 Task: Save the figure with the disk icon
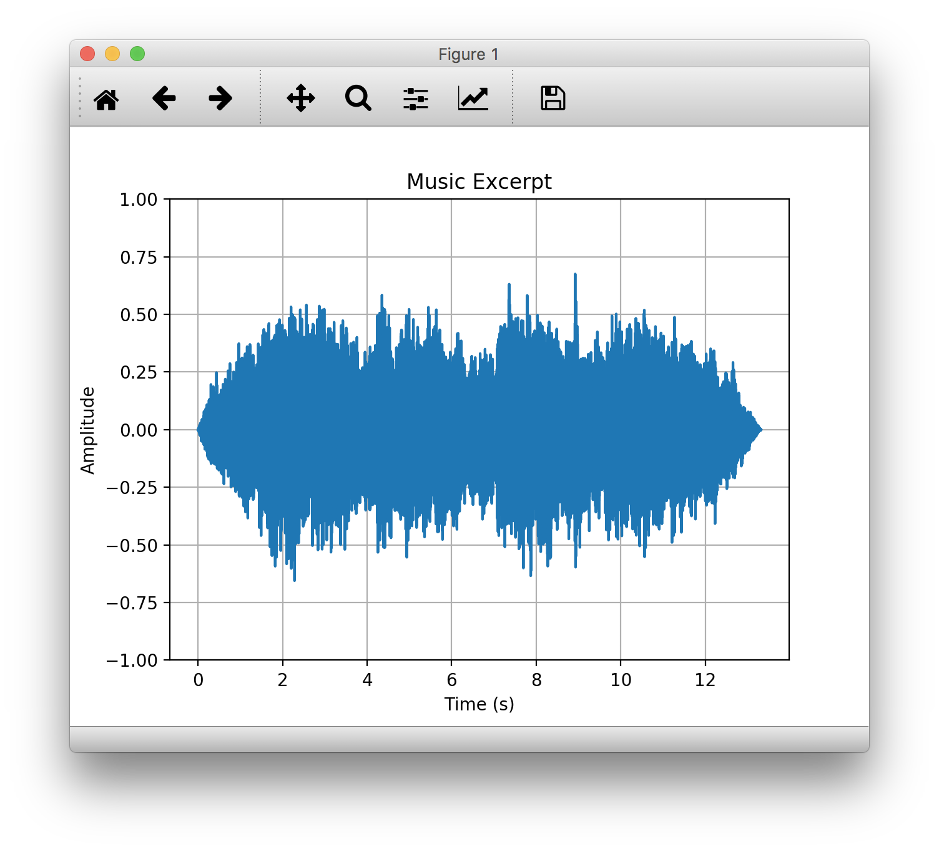pyautogui.click(x=552, y=98)
